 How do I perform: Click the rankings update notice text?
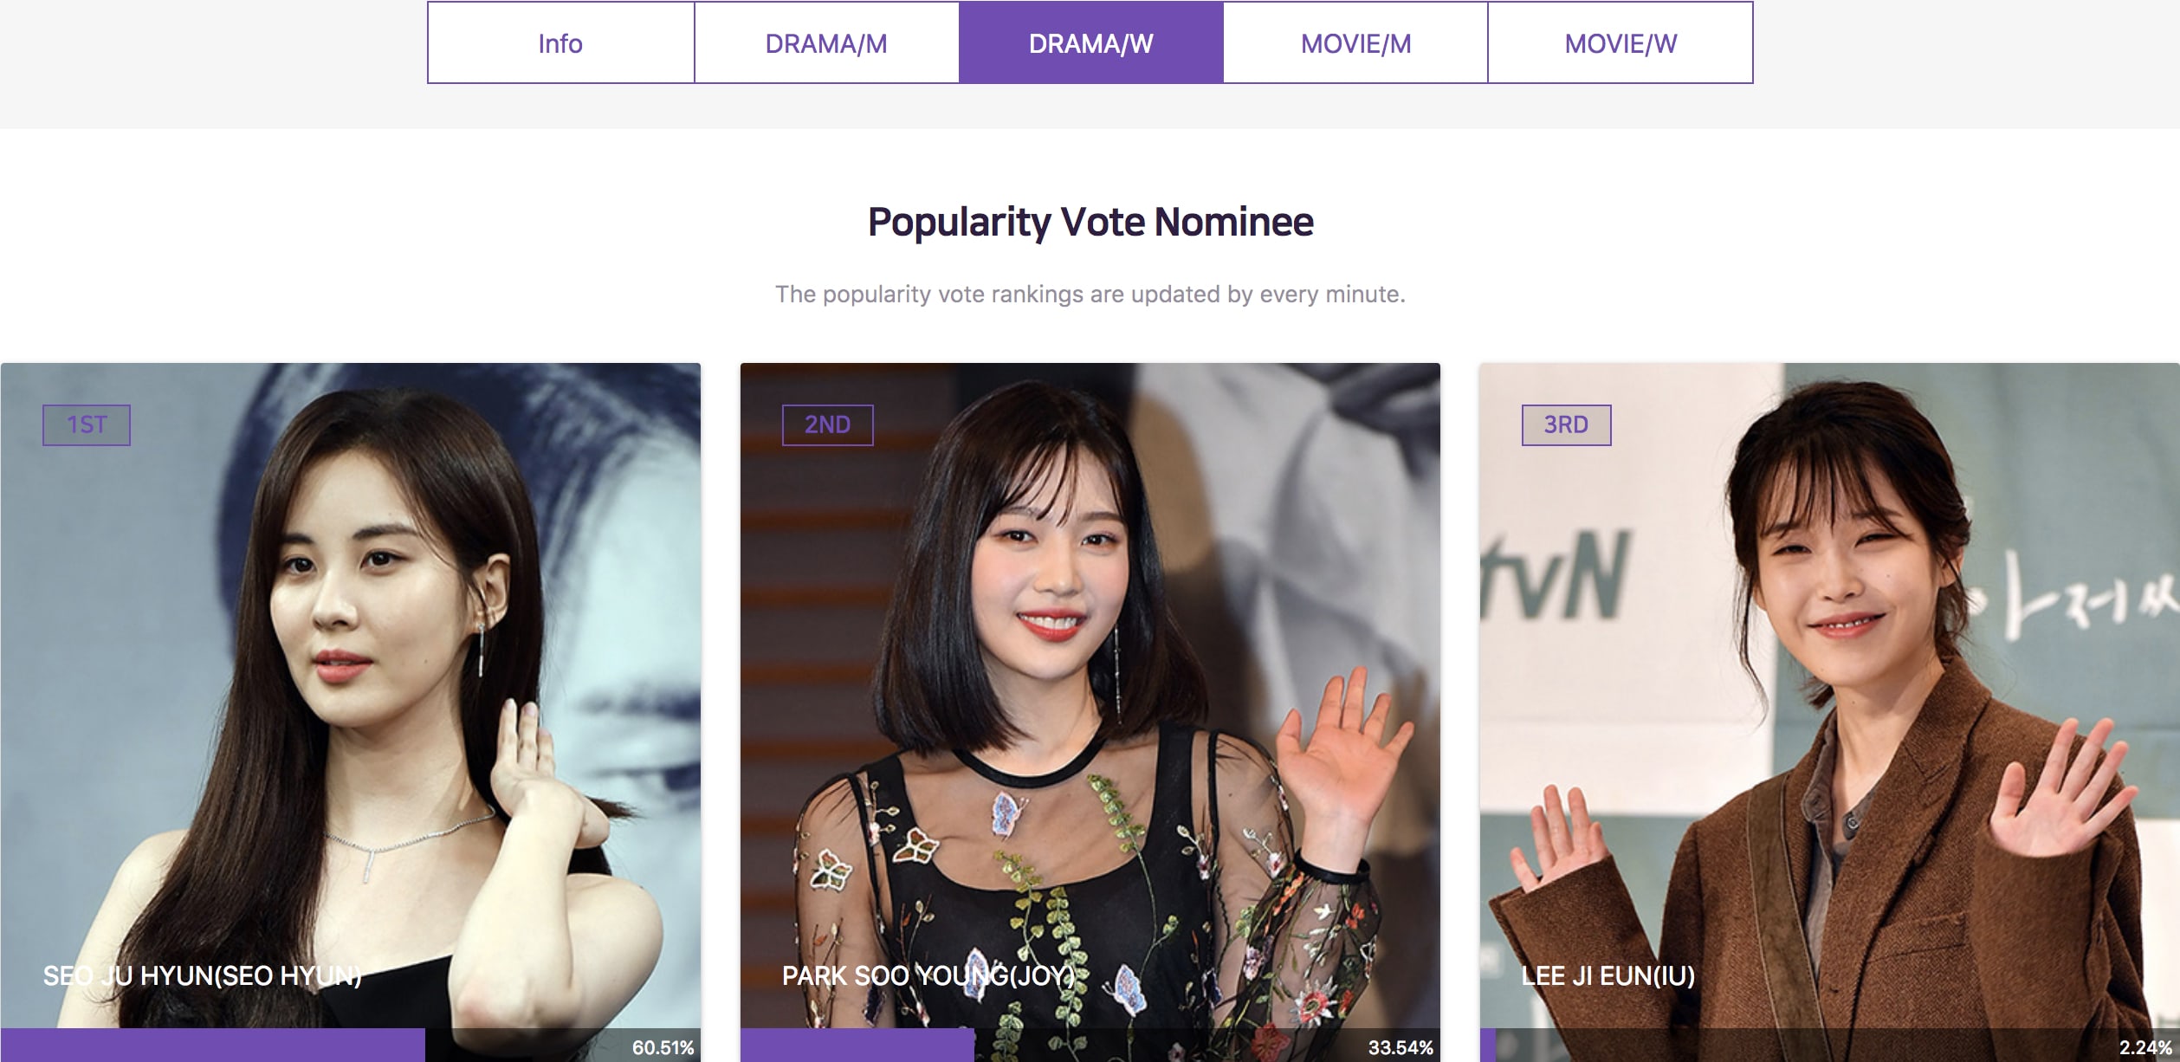point(1090,295)
